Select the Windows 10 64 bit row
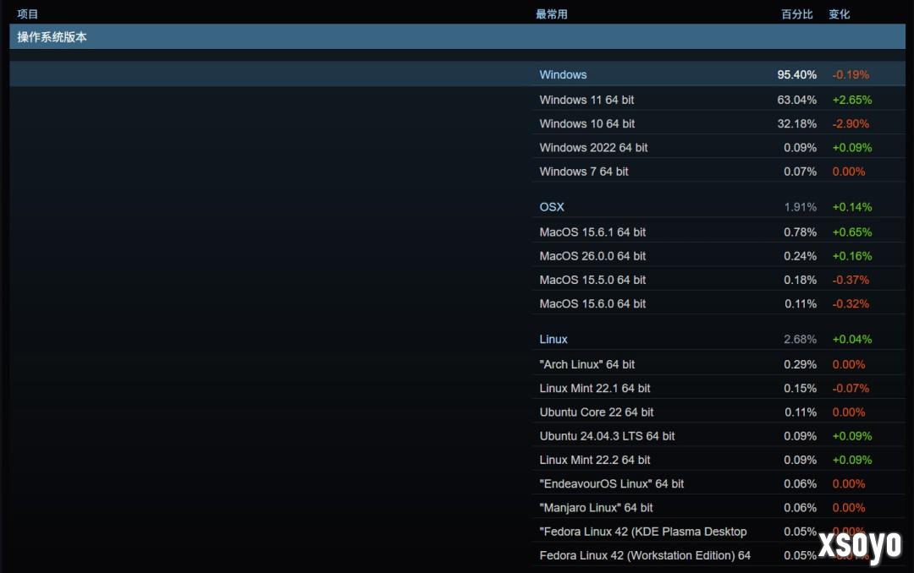 pos(586,123)
